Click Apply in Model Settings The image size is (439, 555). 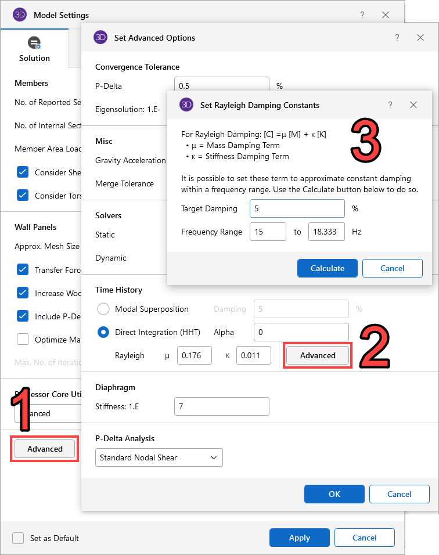(x=299, y=538)
